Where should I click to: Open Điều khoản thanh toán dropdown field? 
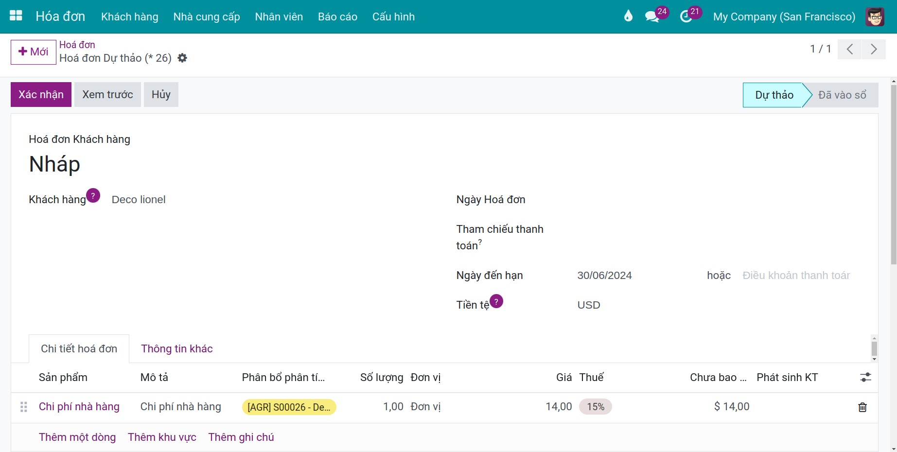click(x=796, y=275)
